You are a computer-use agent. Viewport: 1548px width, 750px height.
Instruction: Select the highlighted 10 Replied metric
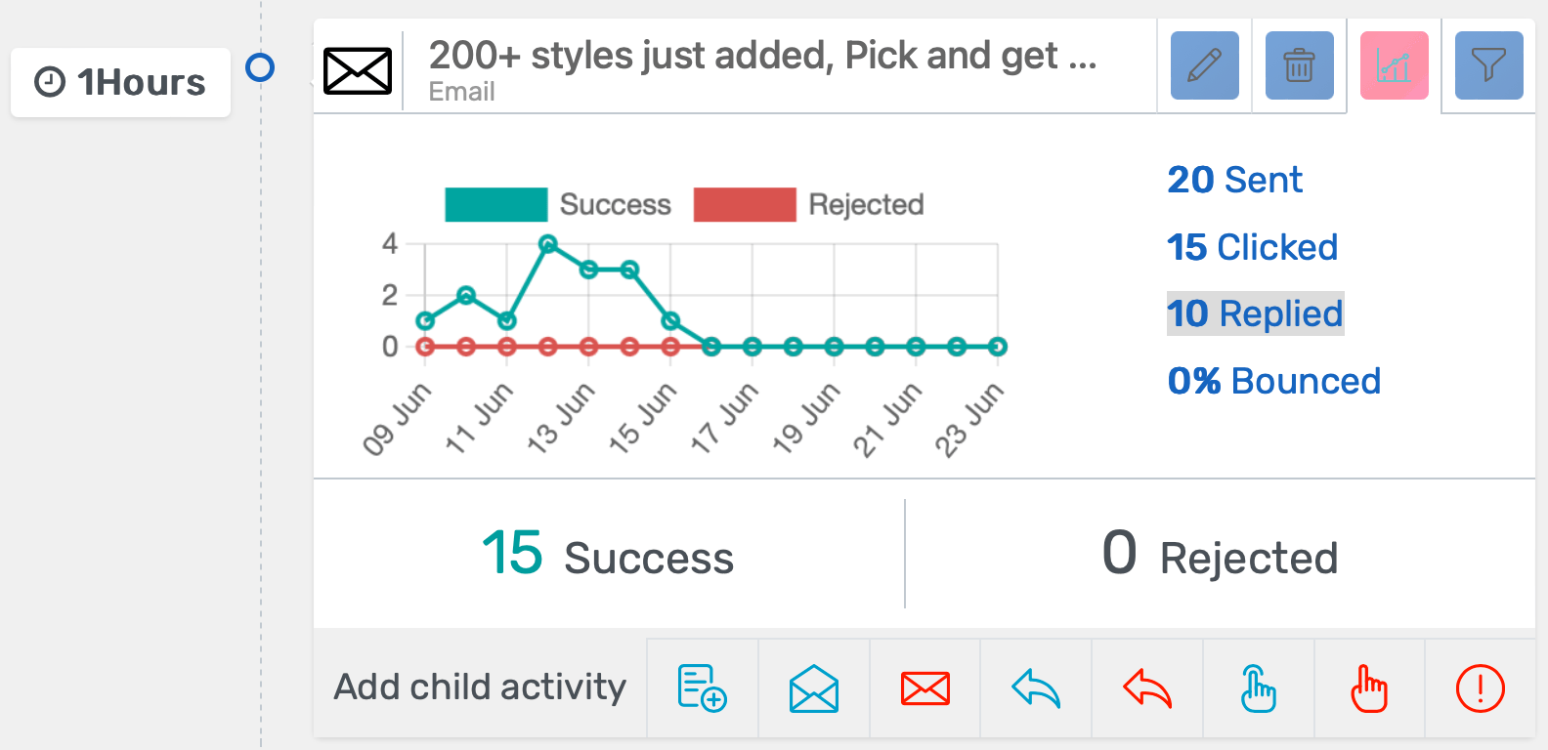1255,313
